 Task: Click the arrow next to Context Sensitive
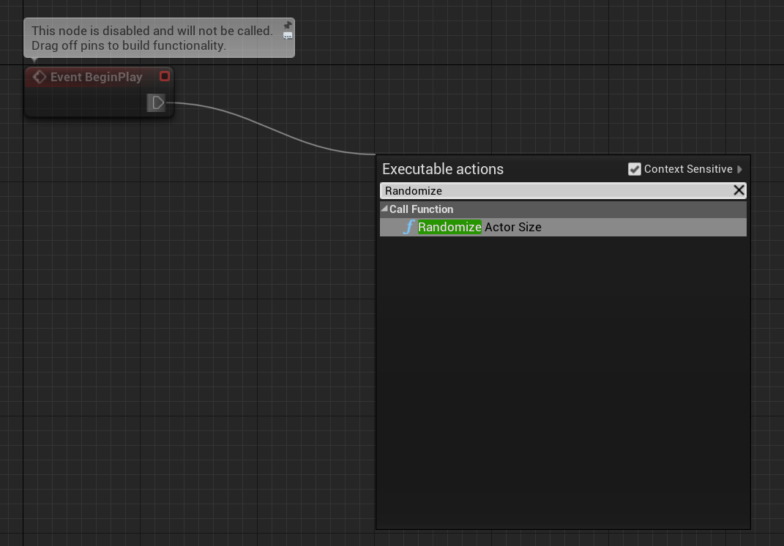click(739, 168)
